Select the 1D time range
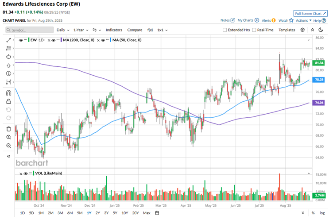 (22, 213)
